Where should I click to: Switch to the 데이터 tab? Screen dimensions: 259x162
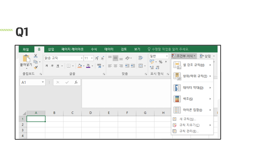[x=109, y=49]
